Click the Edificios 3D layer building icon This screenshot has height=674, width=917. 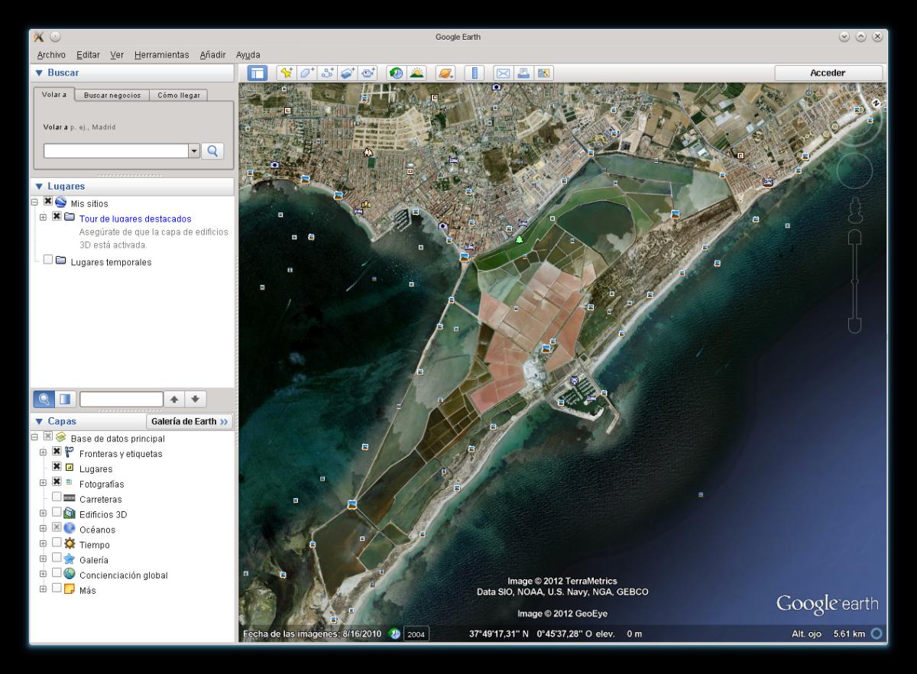(x=70, y=514)
